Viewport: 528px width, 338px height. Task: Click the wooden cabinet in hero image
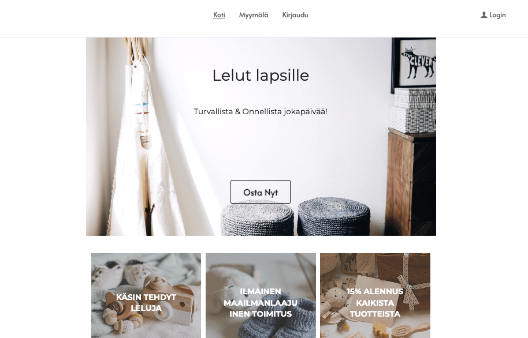tap(411, 182)
